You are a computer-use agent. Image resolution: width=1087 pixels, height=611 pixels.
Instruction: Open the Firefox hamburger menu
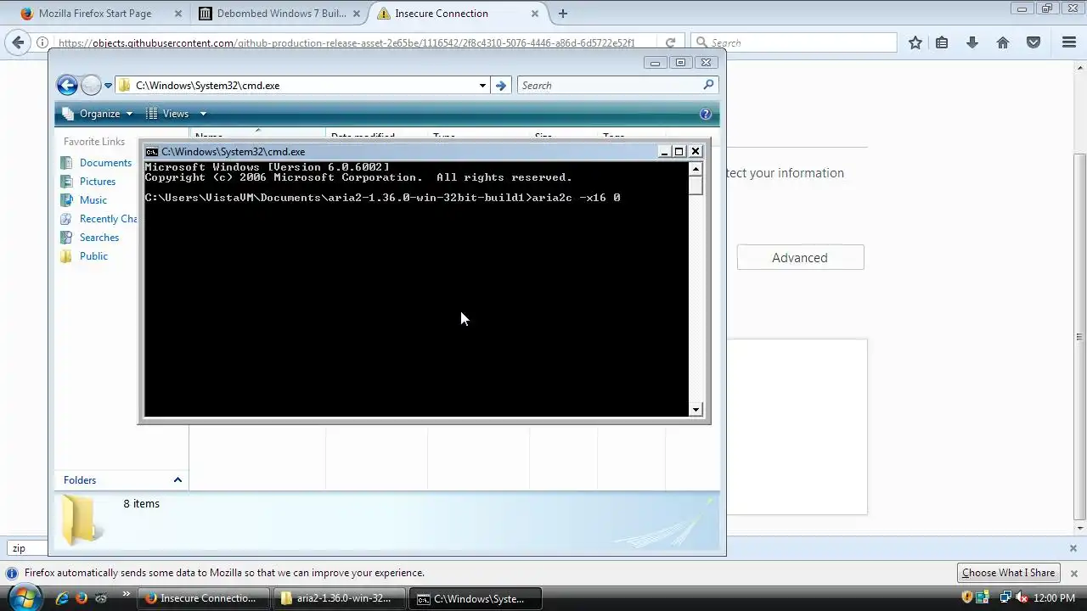tap(1069, 42)
